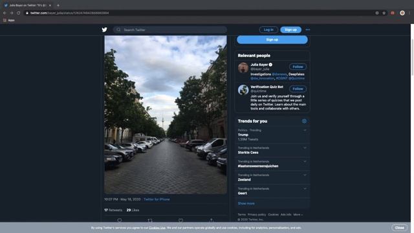Click the page vertical scrollbar
414x233 pixels.
(x=412, y=58)
